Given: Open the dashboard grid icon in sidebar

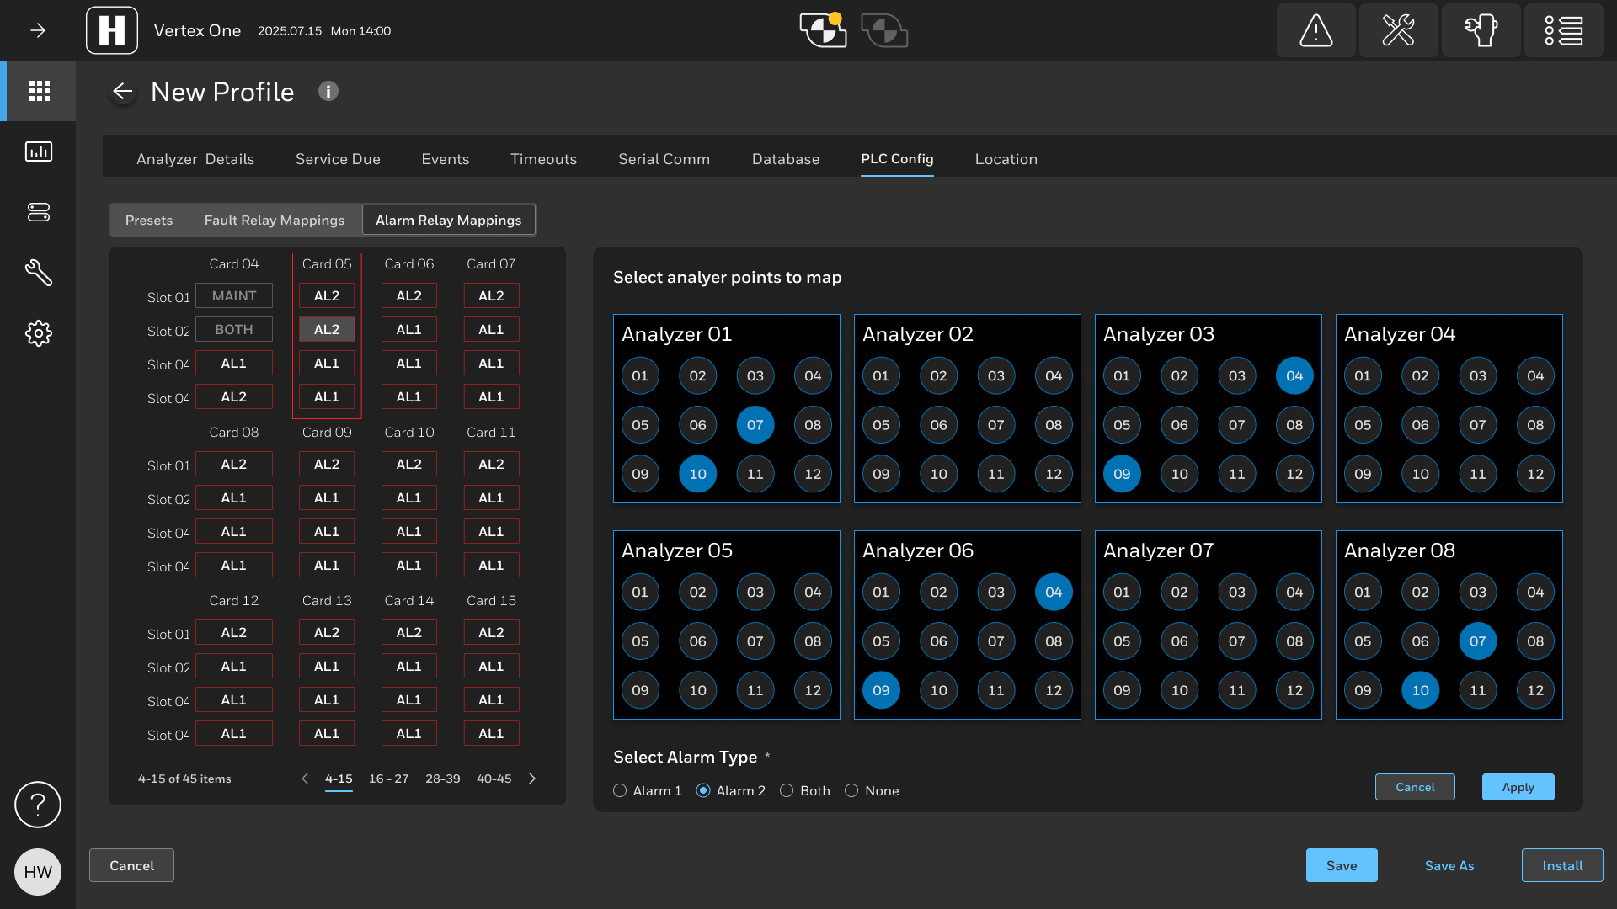Looking at the screenshot, I should click(x=39, y=91).
